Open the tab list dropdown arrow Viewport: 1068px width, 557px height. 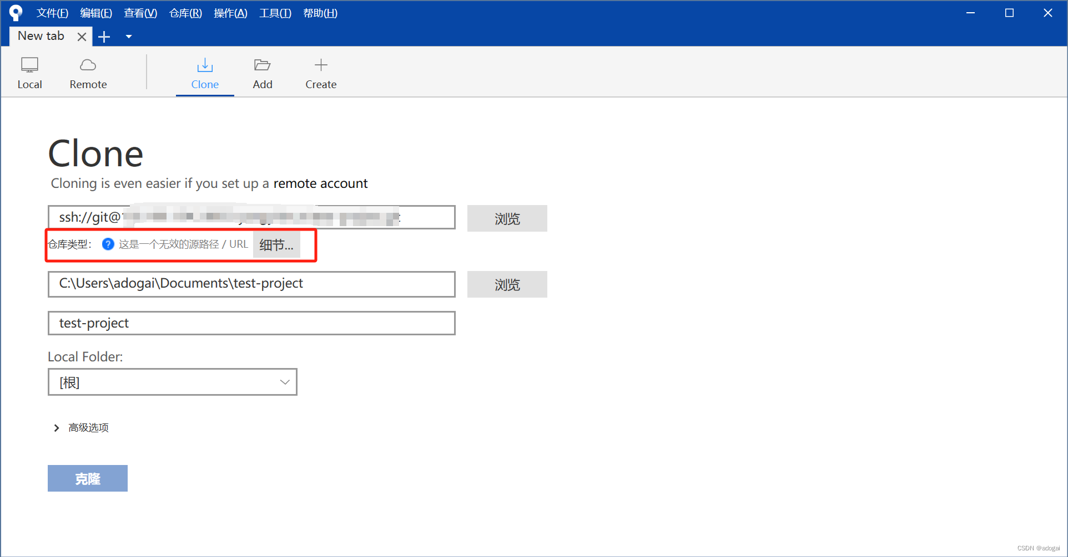tap(129, 37)
